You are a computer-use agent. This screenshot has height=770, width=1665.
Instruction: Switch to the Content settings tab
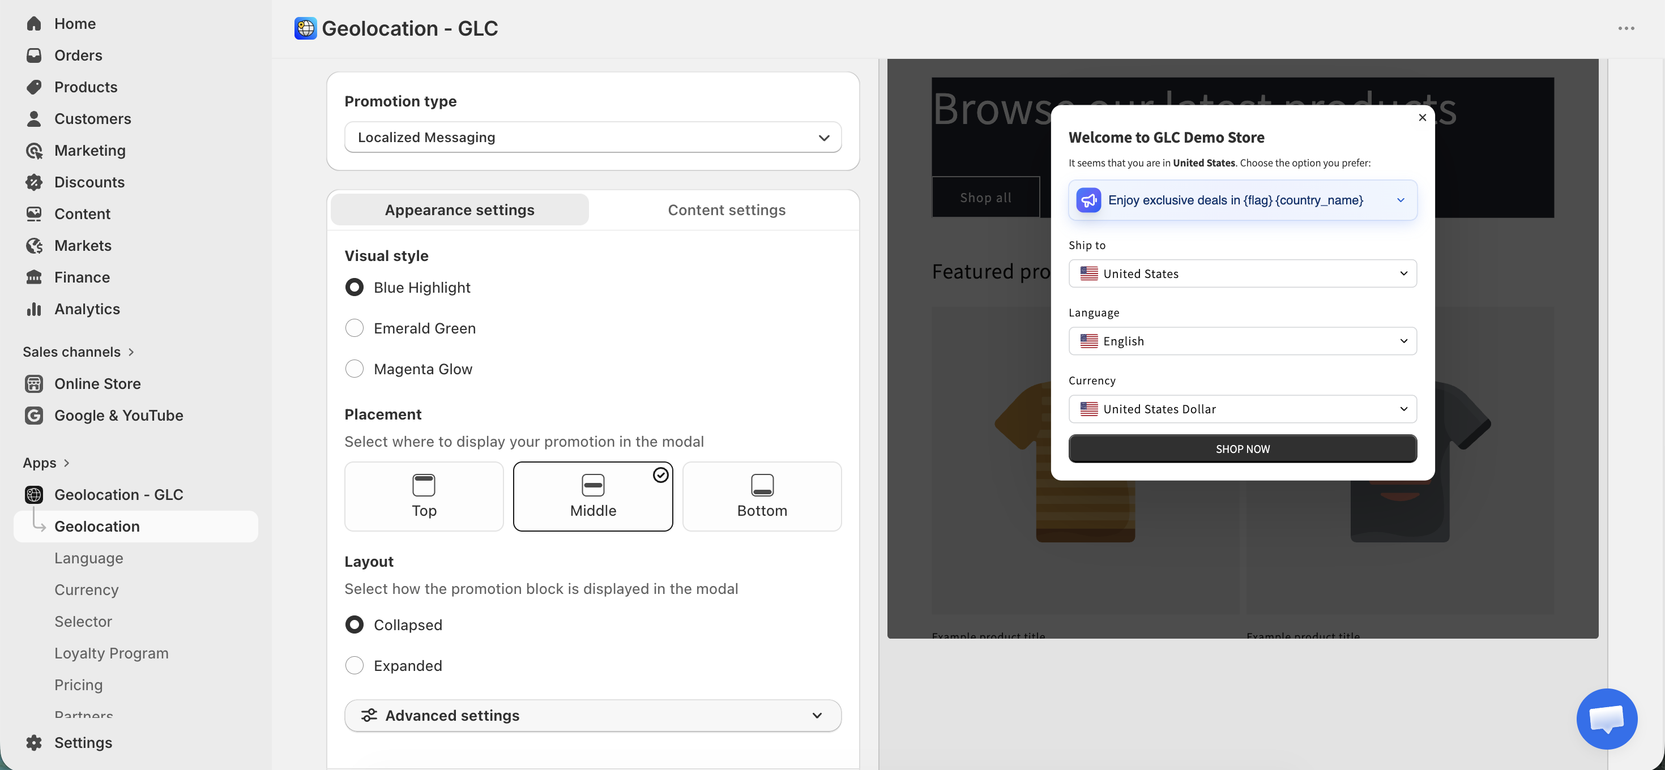point(726,210)
